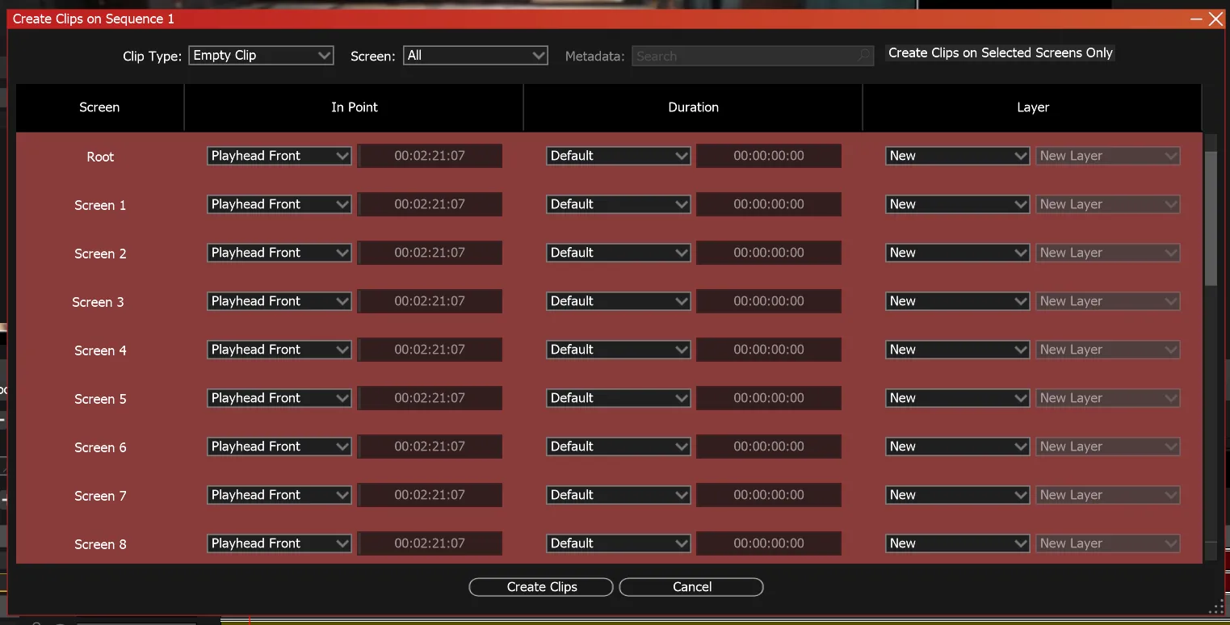Open Screen 5 Layer mode dropdown

coord(958,398)
